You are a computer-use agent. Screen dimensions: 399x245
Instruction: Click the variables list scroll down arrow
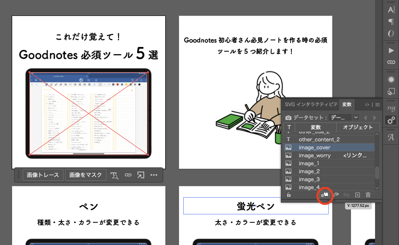(377, 188)
